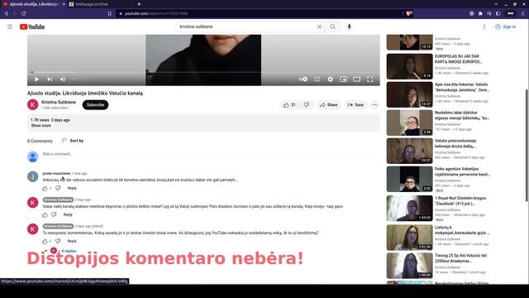Bookmark this page

coord(110,13)
